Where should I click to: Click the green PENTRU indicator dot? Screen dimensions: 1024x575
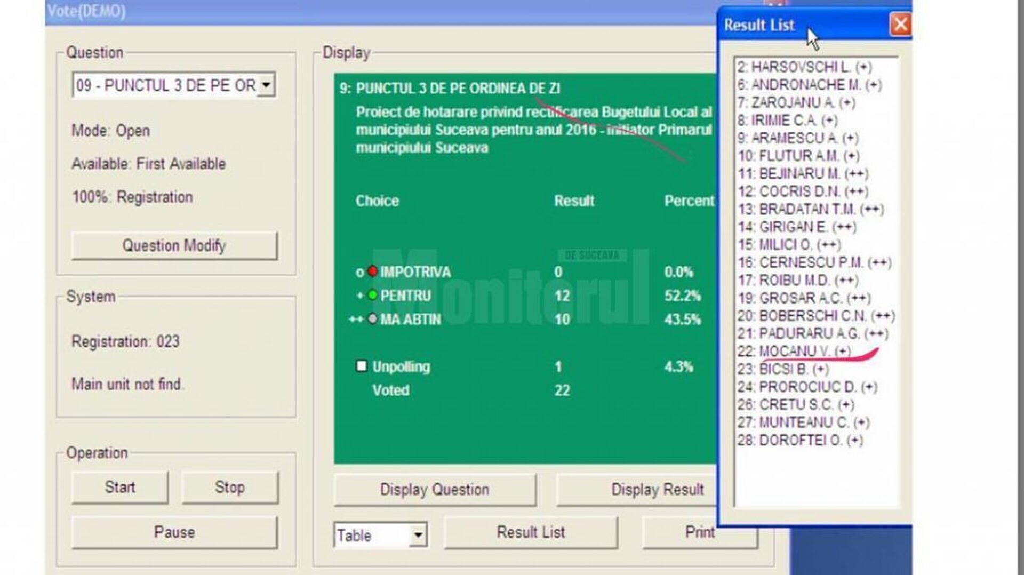tap(372, 295)
